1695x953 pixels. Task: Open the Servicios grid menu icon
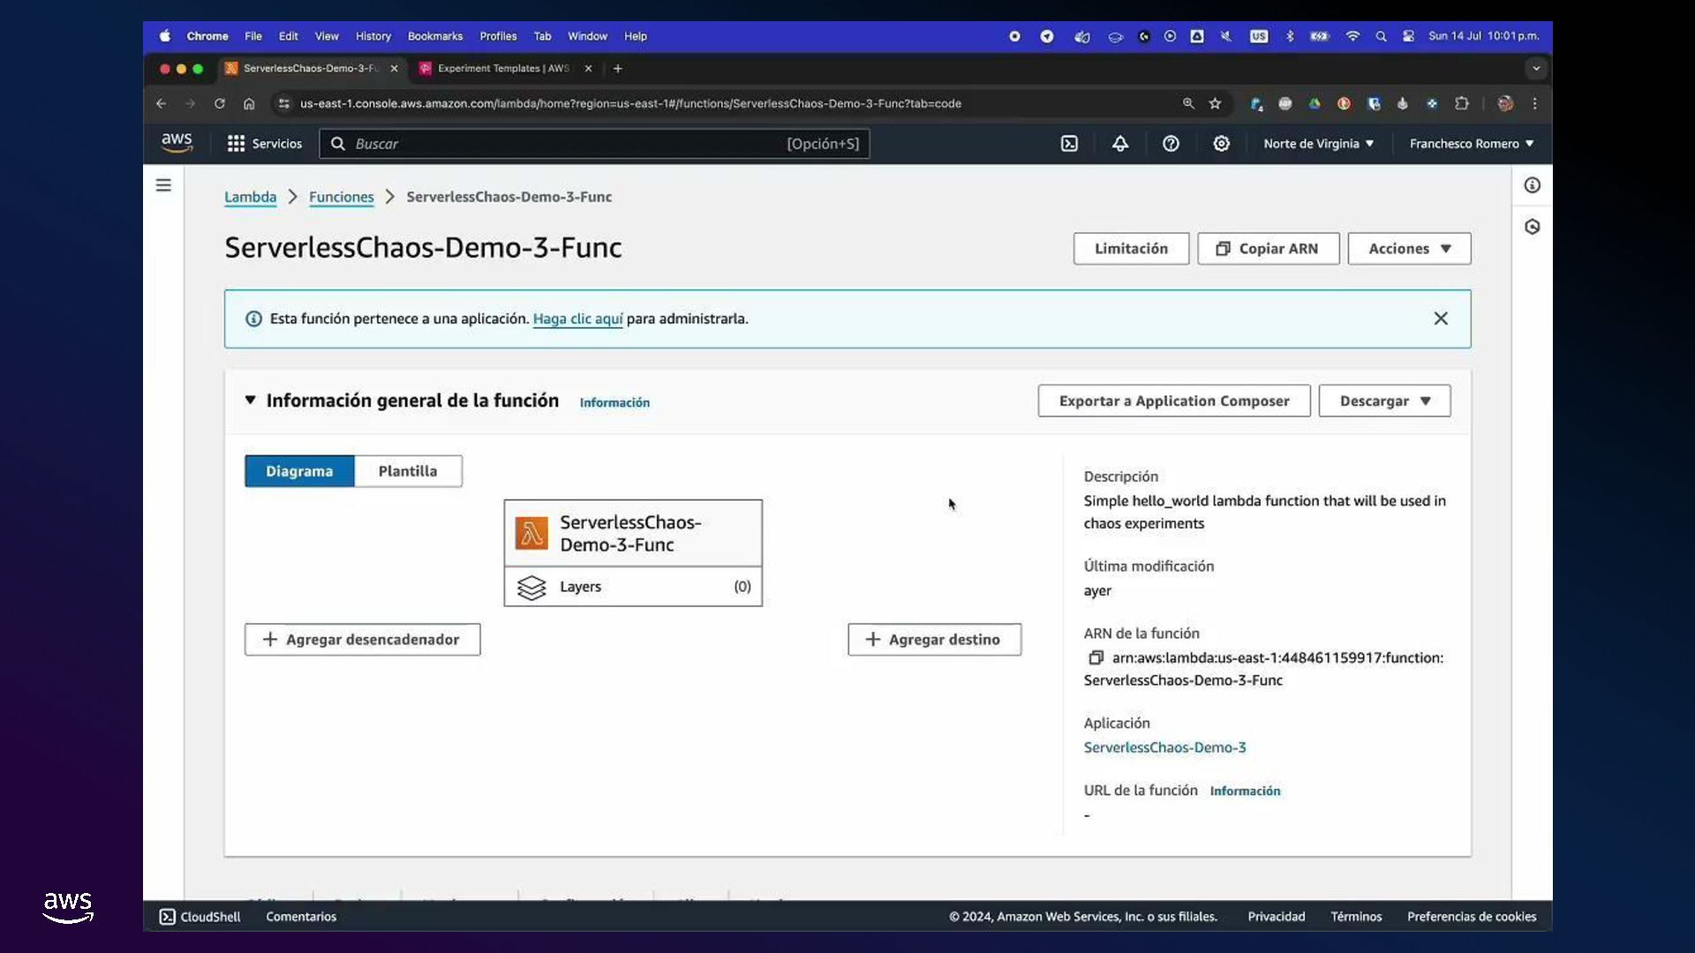(x=236, y=144)
